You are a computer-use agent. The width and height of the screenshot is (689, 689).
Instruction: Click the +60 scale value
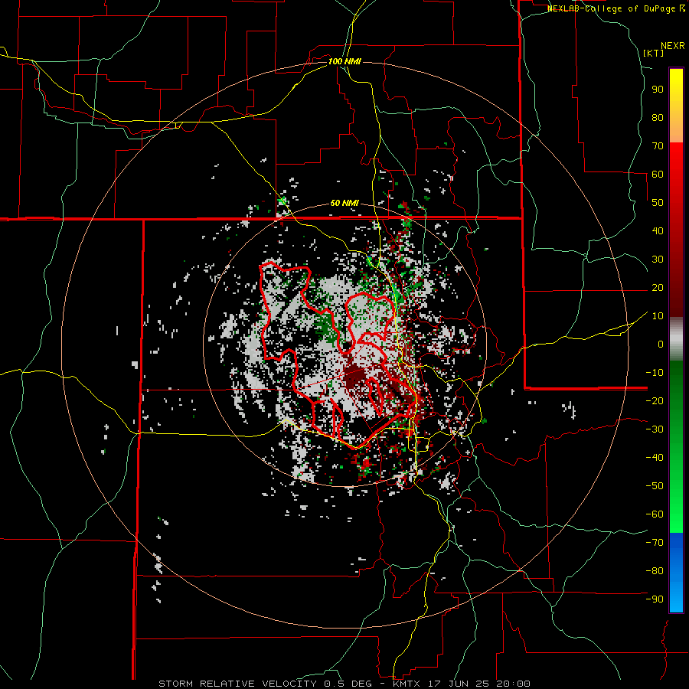(658, 174)
